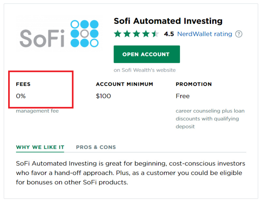Click the SoFi logo image
The image size is (261, 201).
[59, 34]
